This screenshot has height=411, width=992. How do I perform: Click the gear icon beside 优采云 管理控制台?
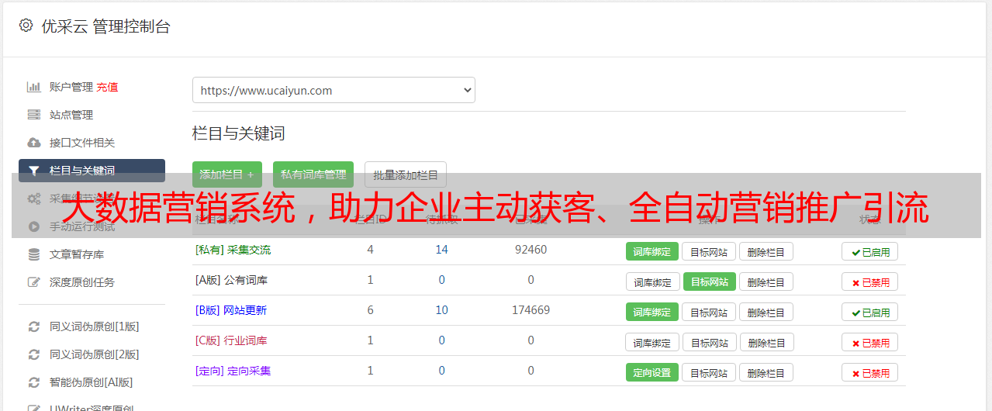(26, 26)
